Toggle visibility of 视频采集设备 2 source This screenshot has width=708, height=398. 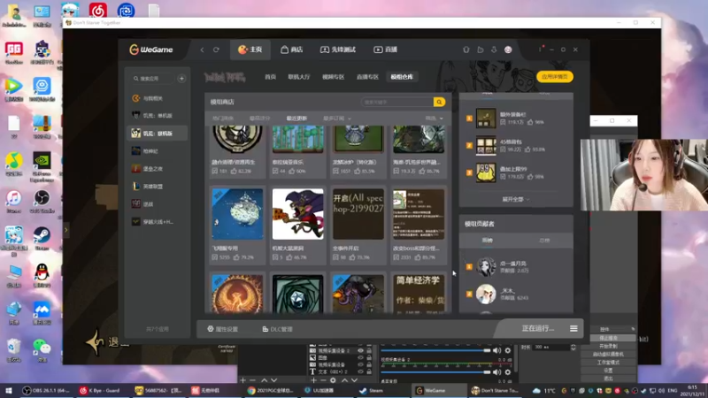[x=360, y=350]
